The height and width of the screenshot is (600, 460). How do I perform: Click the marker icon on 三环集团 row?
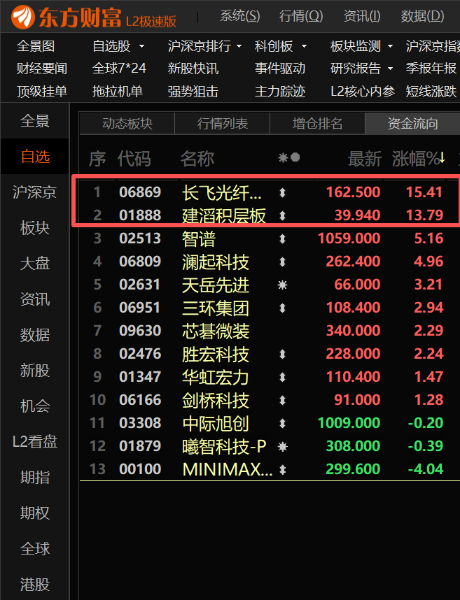283,308
